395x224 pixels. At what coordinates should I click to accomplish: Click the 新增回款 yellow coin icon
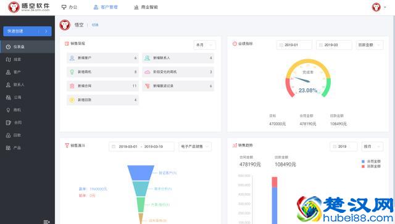[x=72, y=100]
